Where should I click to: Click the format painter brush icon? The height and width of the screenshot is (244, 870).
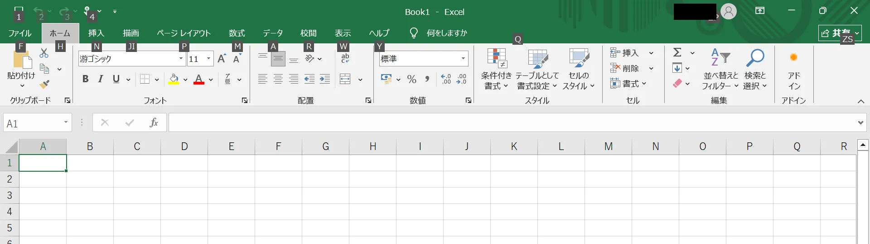pyautogui.click(x=44, y=84)
